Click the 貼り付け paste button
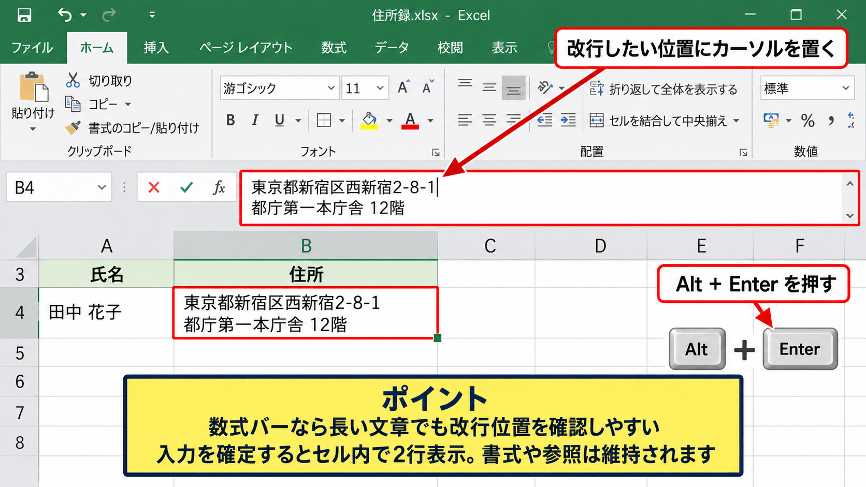Image resolution: width=866 pixels, height=487 pixels. point(33,96)
